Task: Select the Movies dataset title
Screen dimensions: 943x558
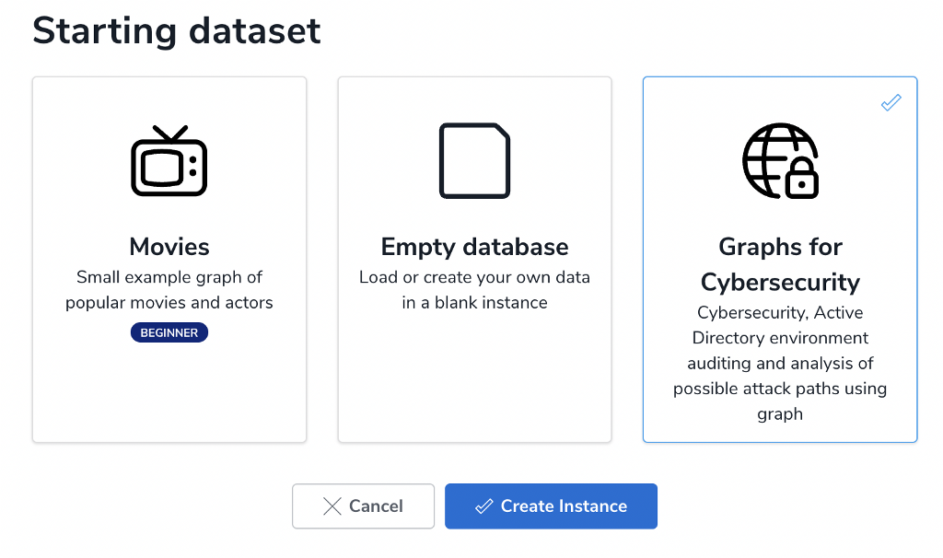Action: [x=169, y=247]
